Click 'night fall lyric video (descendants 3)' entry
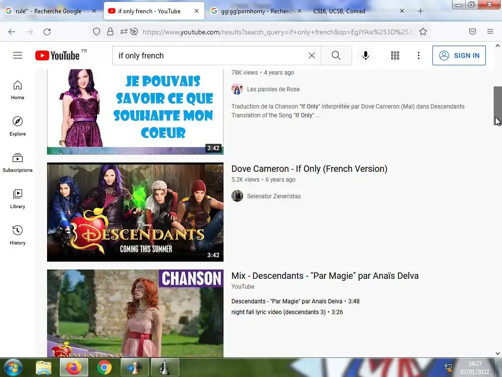The width and height of the screenshot is (502, 377). point(287,312)
